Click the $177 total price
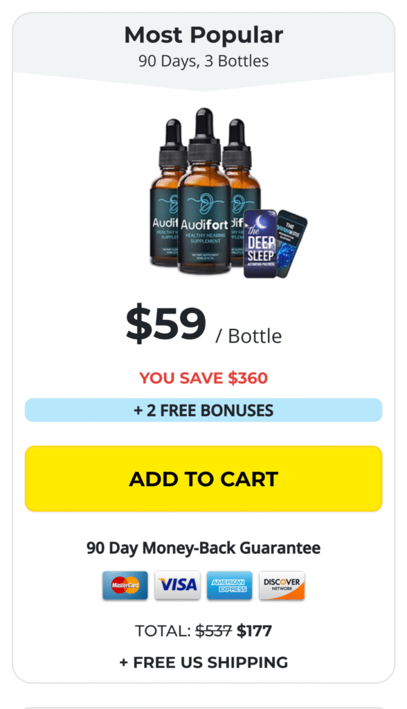Screen dimensions: 407x709 254,631
